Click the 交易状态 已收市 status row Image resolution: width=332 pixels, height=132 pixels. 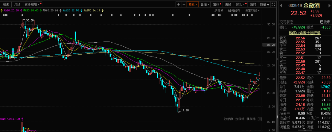305,22
